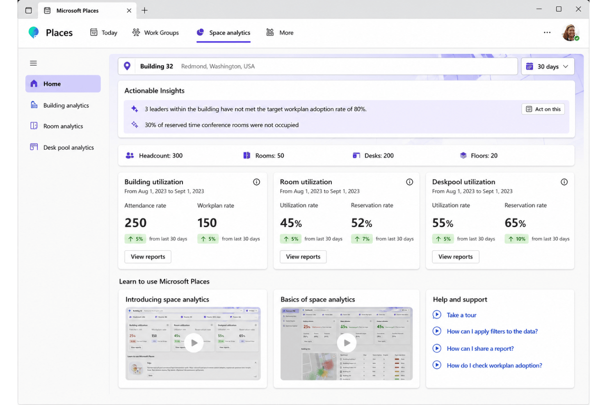This screenshot has width=607, height=405.
Task: Switch to the Work Groups tab
Action: 155,32
